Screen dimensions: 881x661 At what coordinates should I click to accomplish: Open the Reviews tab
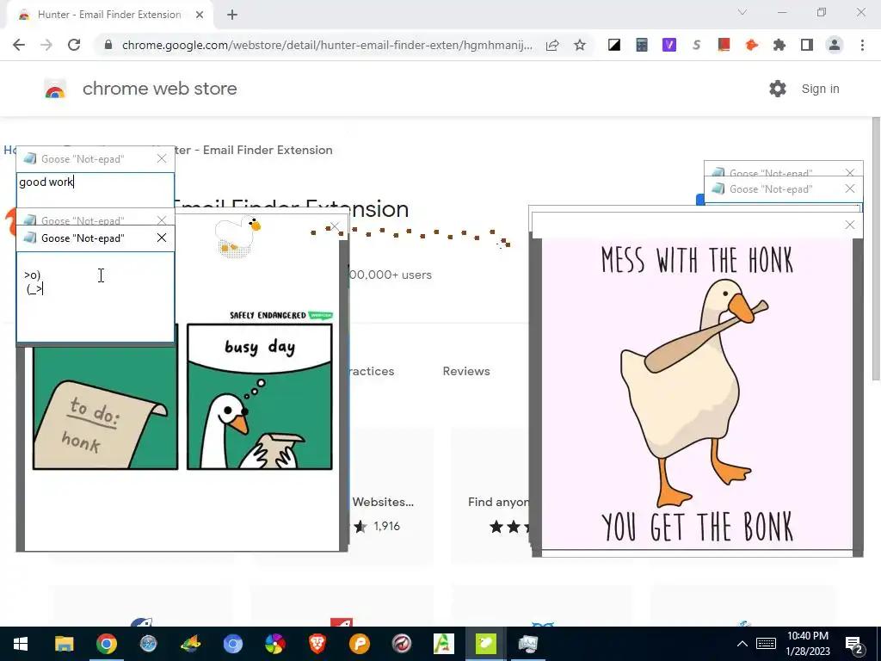click(x=466, y=371)
